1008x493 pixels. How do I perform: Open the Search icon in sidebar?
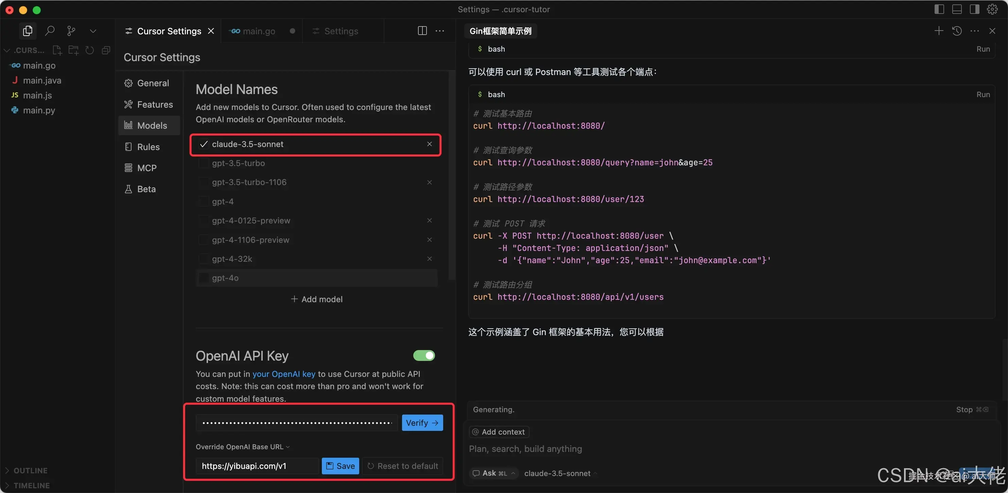pyautogui.click(x=49, y=31)
